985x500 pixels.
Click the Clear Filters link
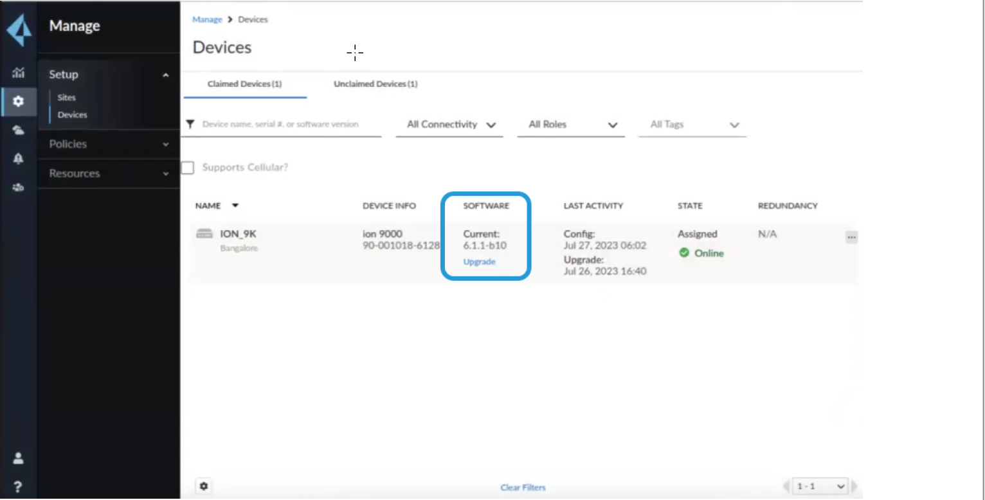[x=523, y=488]
